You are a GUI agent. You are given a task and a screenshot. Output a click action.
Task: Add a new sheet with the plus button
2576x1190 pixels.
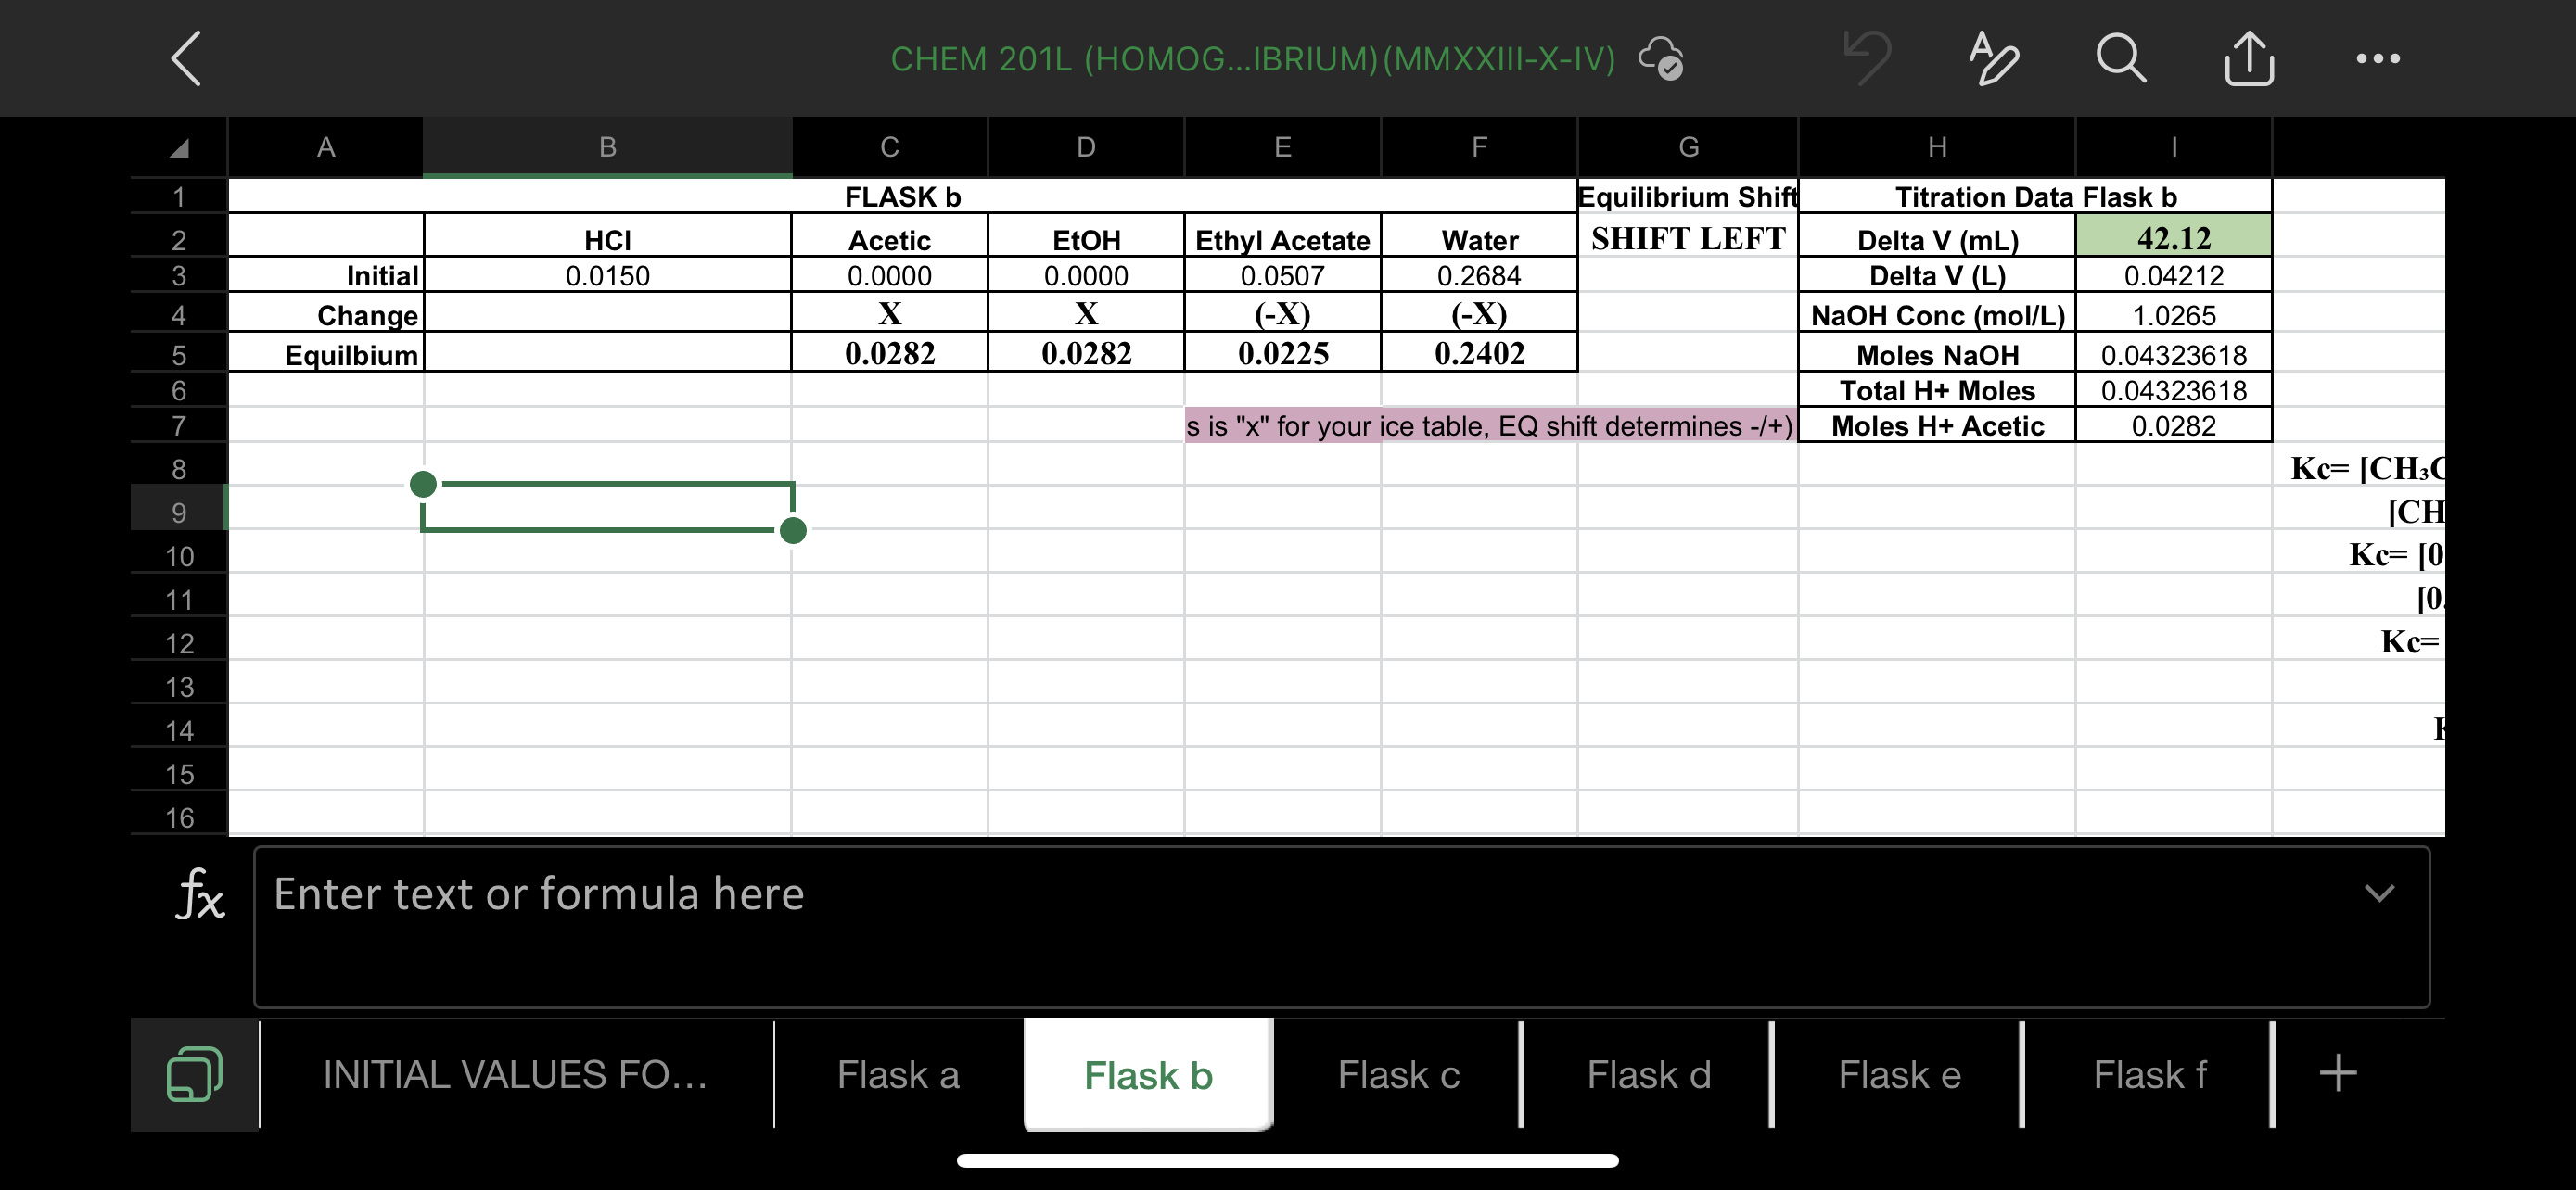point(2337,1073)
